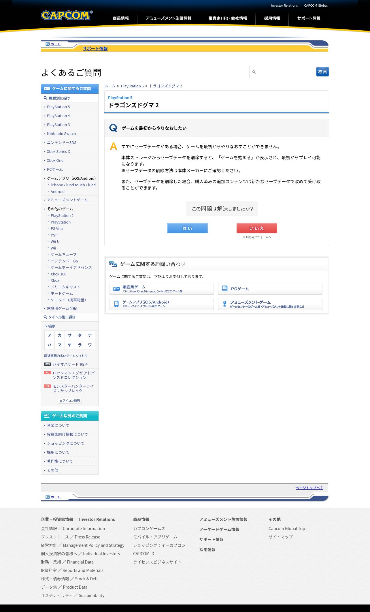Click the プレスリリース / Press Release footer link

[x=71, y=537]
